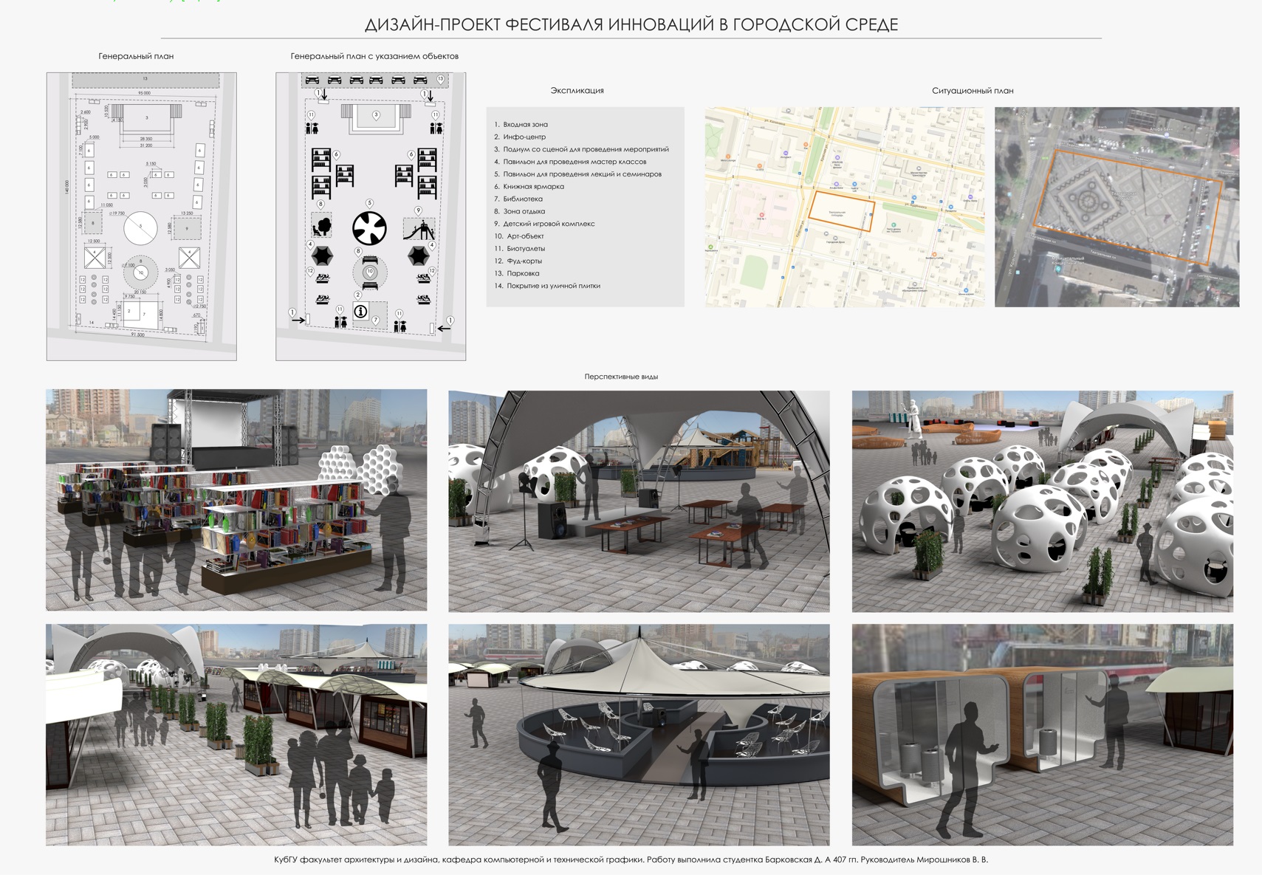Select legend item "1. Входная зона"
Screen dimensions: 1262x875
click(x=521, y=124)
